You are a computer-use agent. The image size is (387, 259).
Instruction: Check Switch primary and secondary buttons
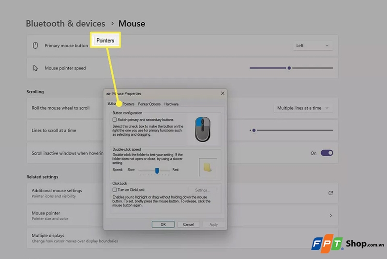pos(115,120)
